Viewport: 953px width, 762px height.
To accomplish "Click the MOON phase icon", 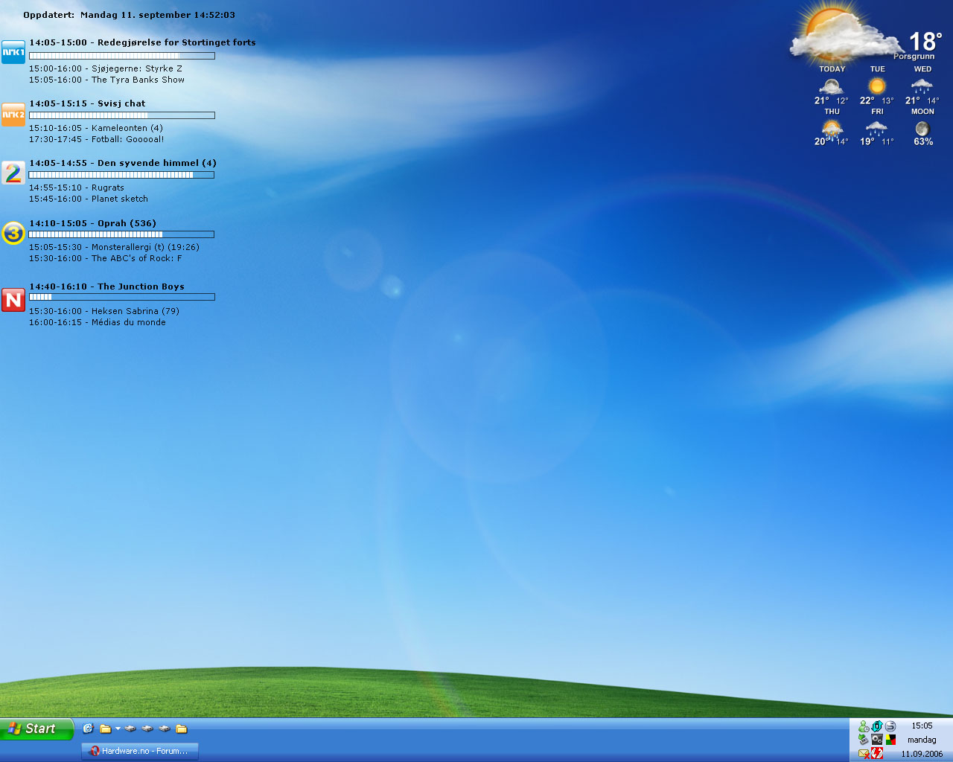I will point(922,128).
